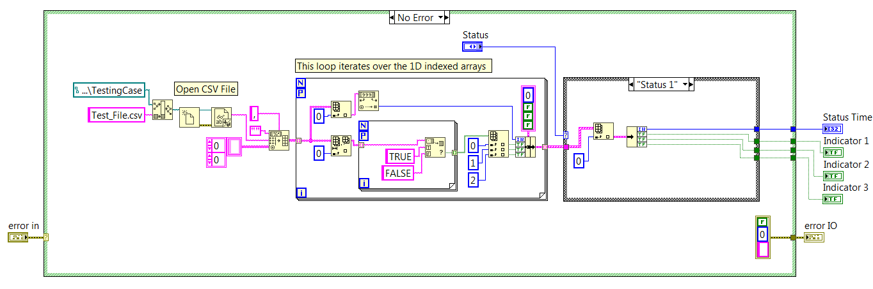The image size is (873, 289).
Task: Click the inner case selector question terminal
Action: pyautogui.click(x=566, y=135)
